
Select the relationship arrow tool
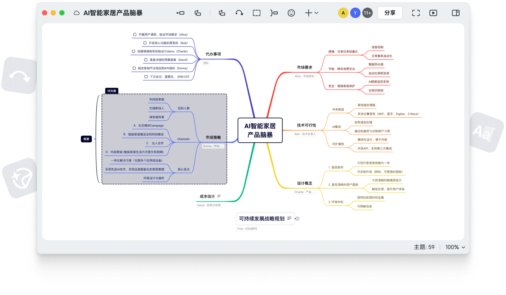point(239,13)
